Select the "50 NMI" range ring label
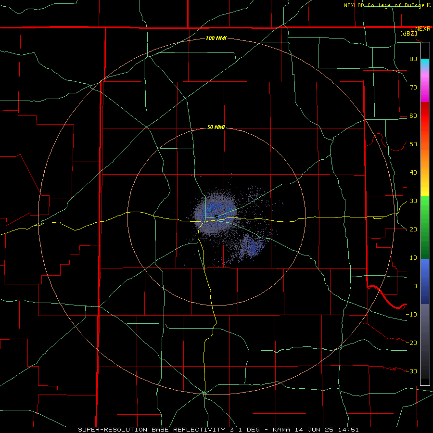The width and height of the screenshot is (433, 433). point(216,127)
